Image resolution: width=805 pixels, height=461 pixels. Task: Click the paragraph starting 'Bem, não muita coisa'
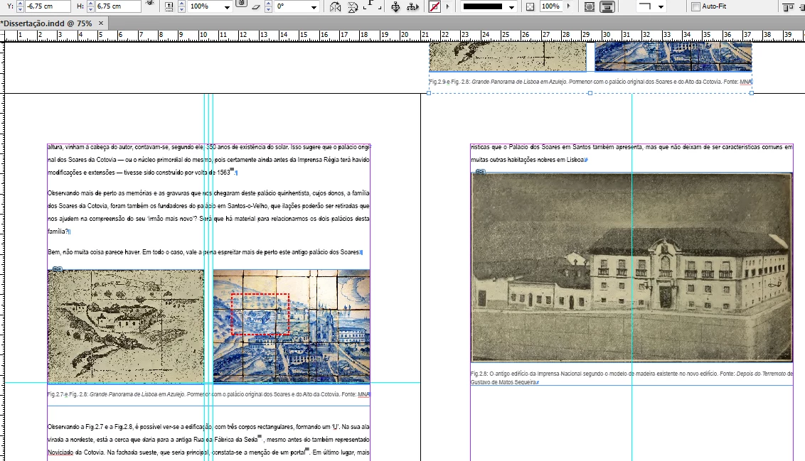pyautogui.click(x=206, y=252)
